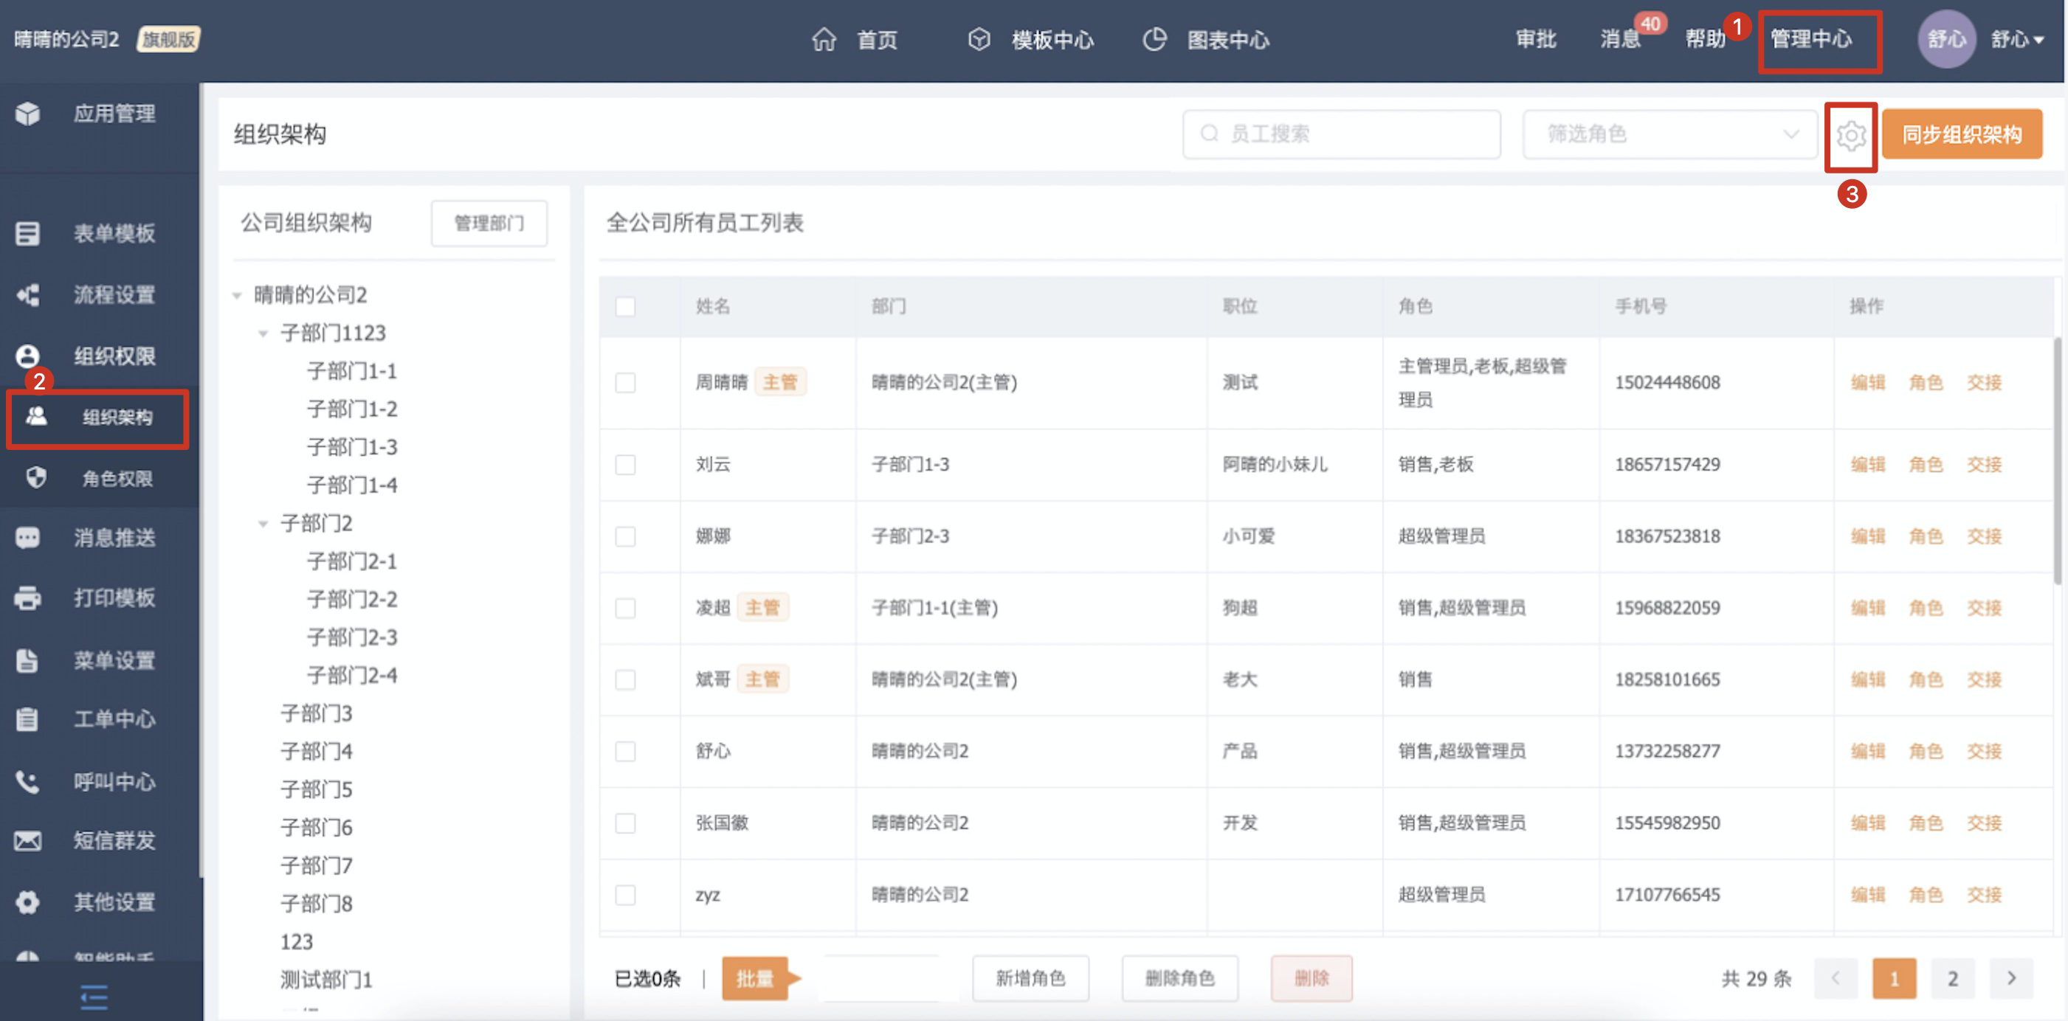Screen dimensions: 2068x1021
Task: Tick the checkbox for 刘云 row
Action: [625, 465]
